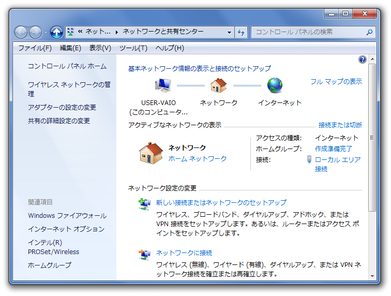
Task: Open 共有の詳細設定の変更 link
Action: click(x=59, y=121)
